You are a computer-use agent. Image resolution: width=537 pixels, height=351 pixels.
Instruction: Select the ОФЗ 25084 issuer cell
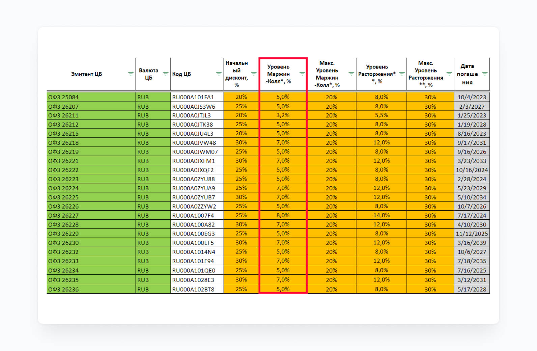click(x=91, y=97)
